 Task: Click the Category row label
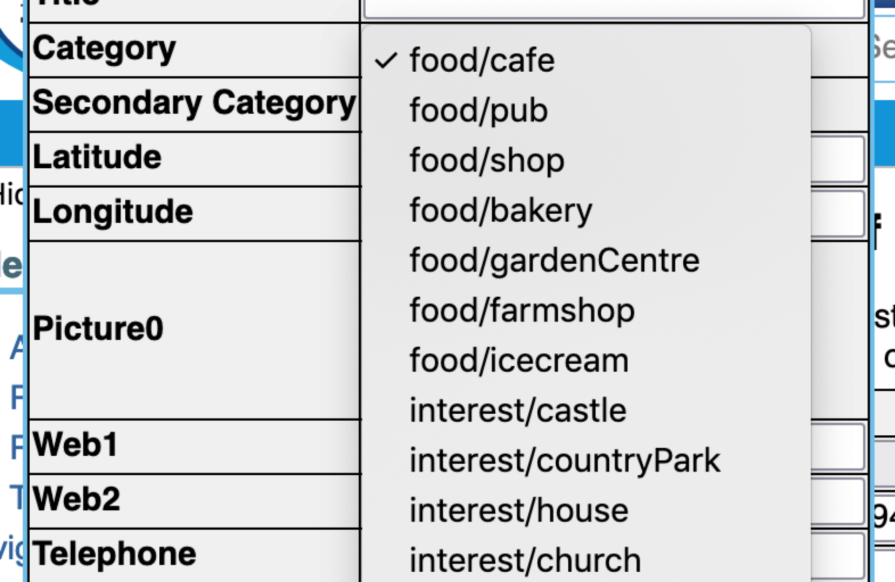click(104, 49)
